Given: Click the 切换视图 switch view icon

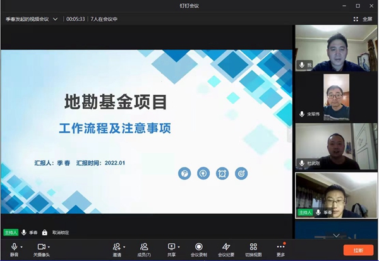Looking at the screenshot, I should 253,247.
